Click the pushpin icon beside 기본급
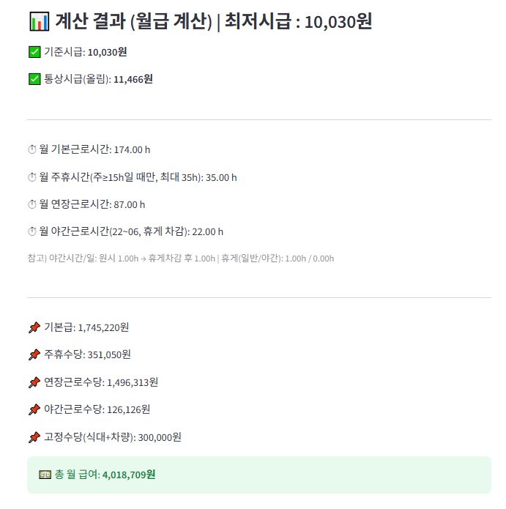 point(34,327)
